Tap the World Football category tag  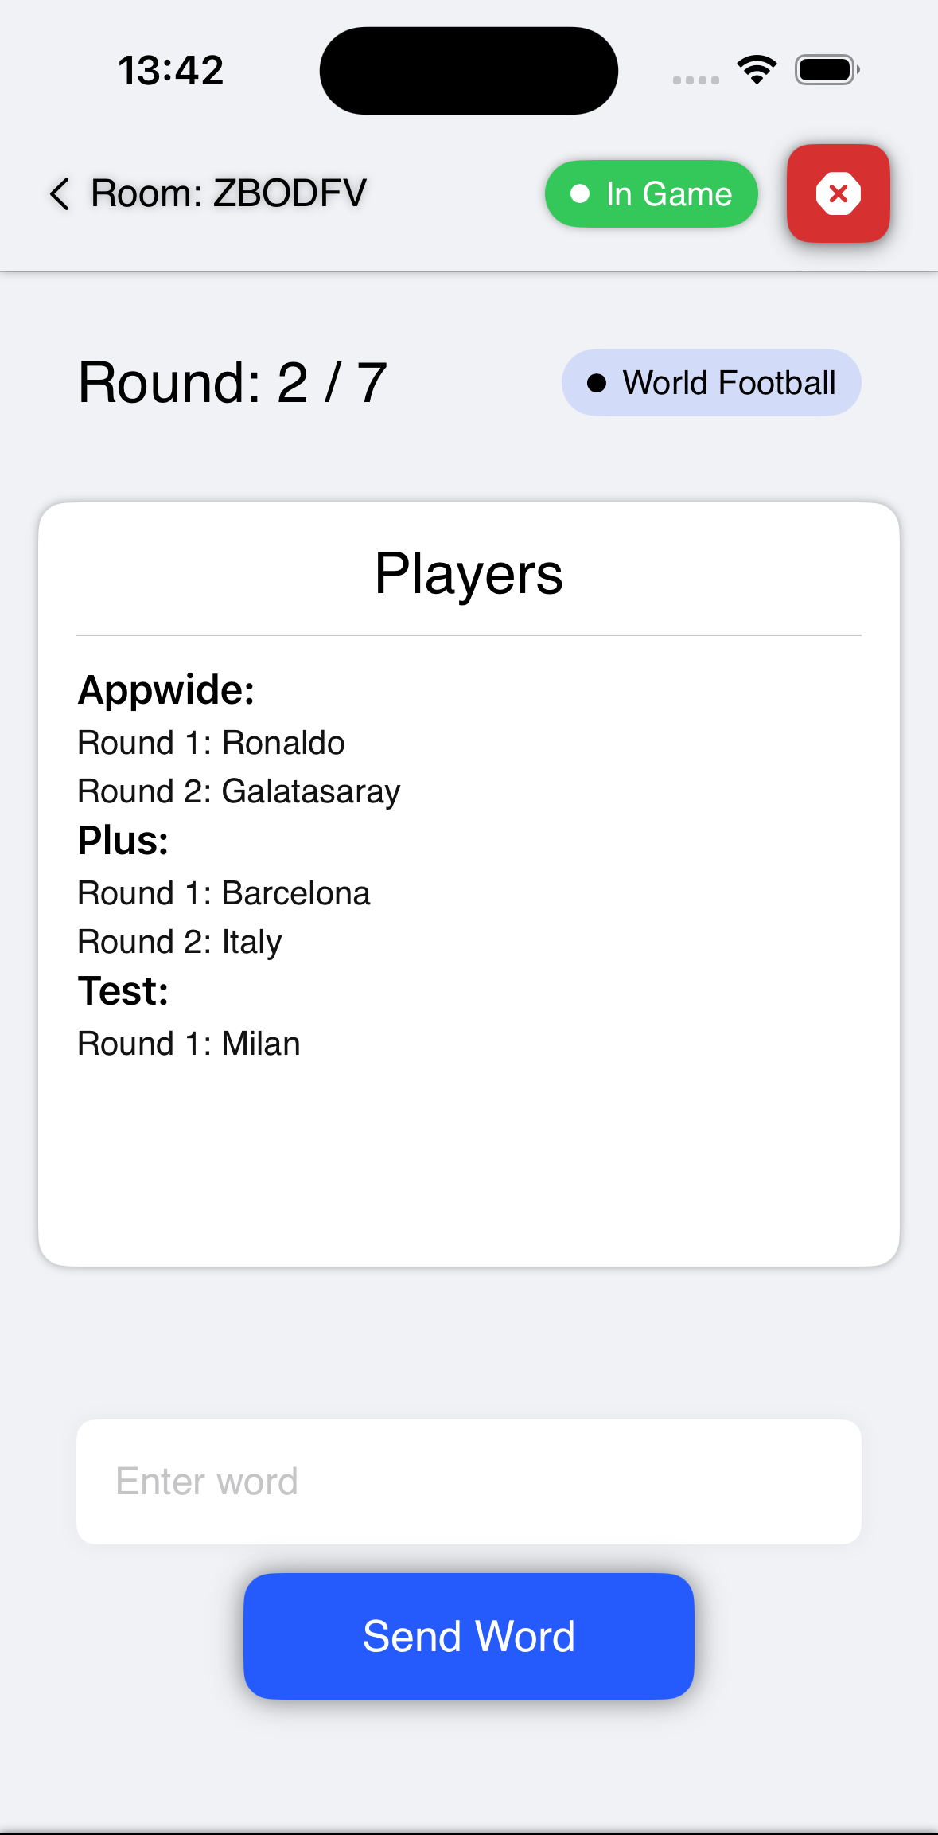[x=711, y=383]
